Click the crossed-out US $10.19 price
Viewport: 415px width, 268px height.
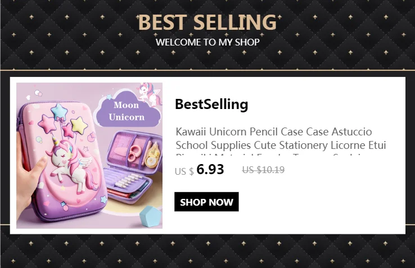point(263,170)
